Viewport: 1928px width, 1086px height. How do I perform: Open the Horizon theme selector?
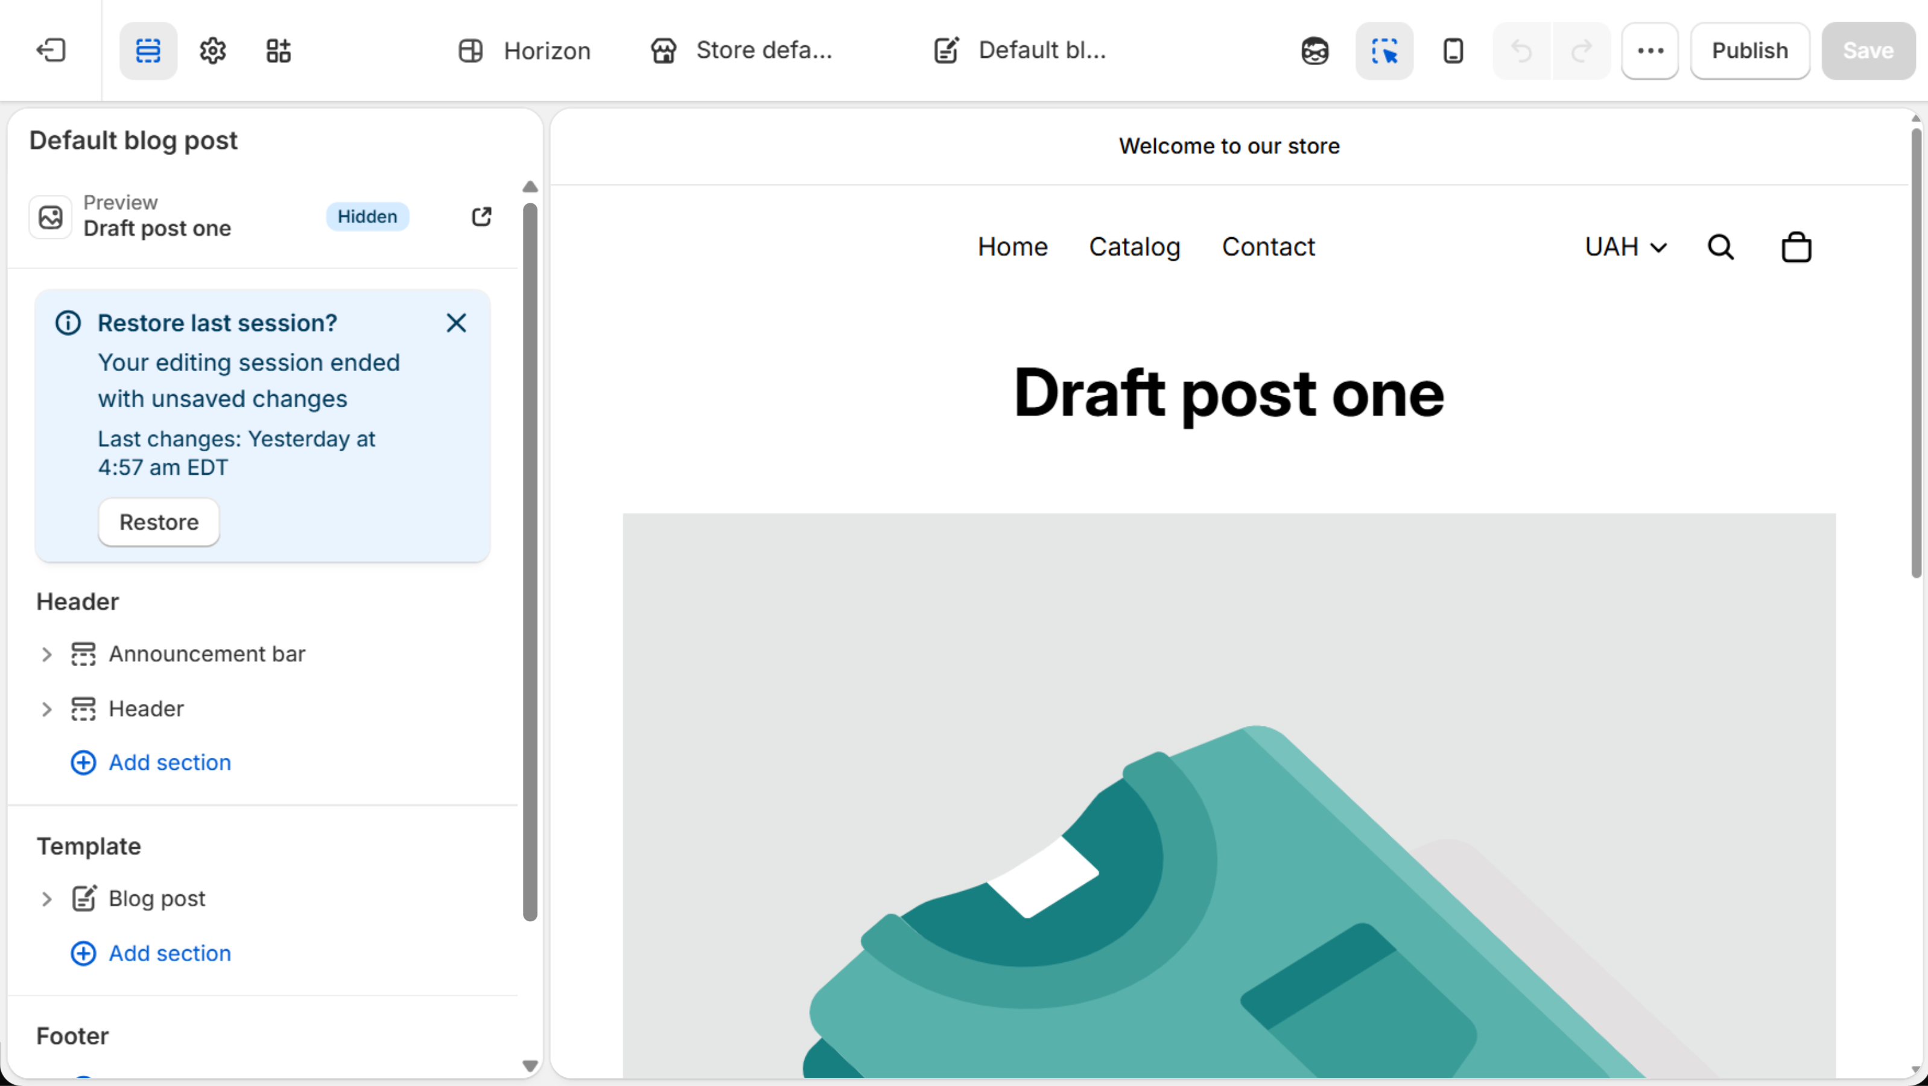point(524,50)
